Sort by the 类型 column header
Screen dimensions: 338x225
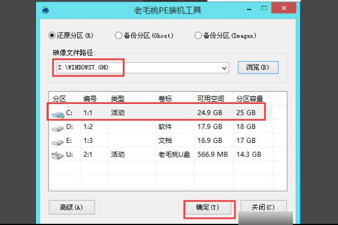pos(118,99)
